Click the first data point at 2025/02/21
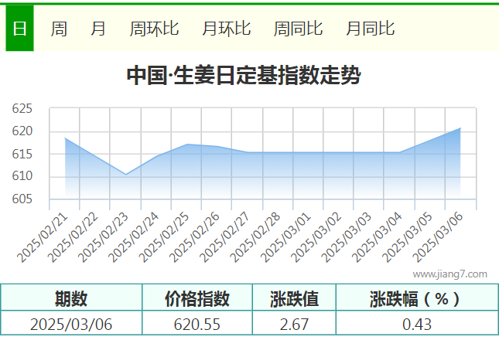Screen dimensions: 499x340 tap(65, 138)
